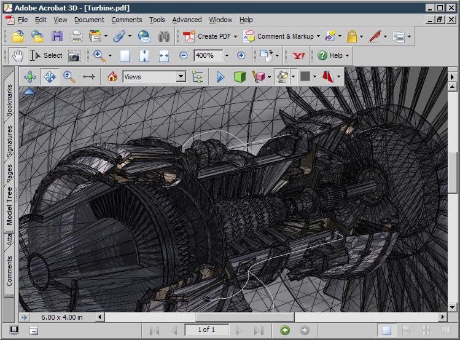Screen dimensions: 460x340
Task: Toggle perspective projection cube icon
Action: (240, 77)
